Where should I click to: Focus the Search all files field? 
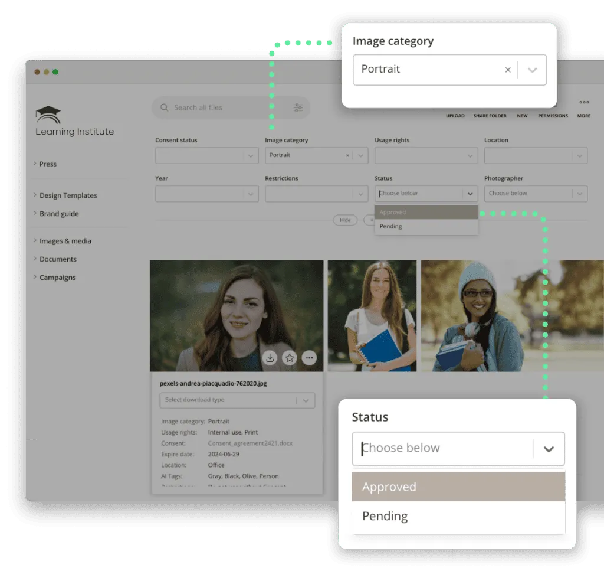(x=231, y=107)
